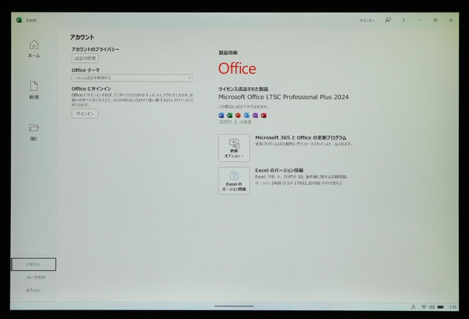The width and height of the screenshot is (469, 319).
Task: Click the Excel product icon
Action: [229, 115]
